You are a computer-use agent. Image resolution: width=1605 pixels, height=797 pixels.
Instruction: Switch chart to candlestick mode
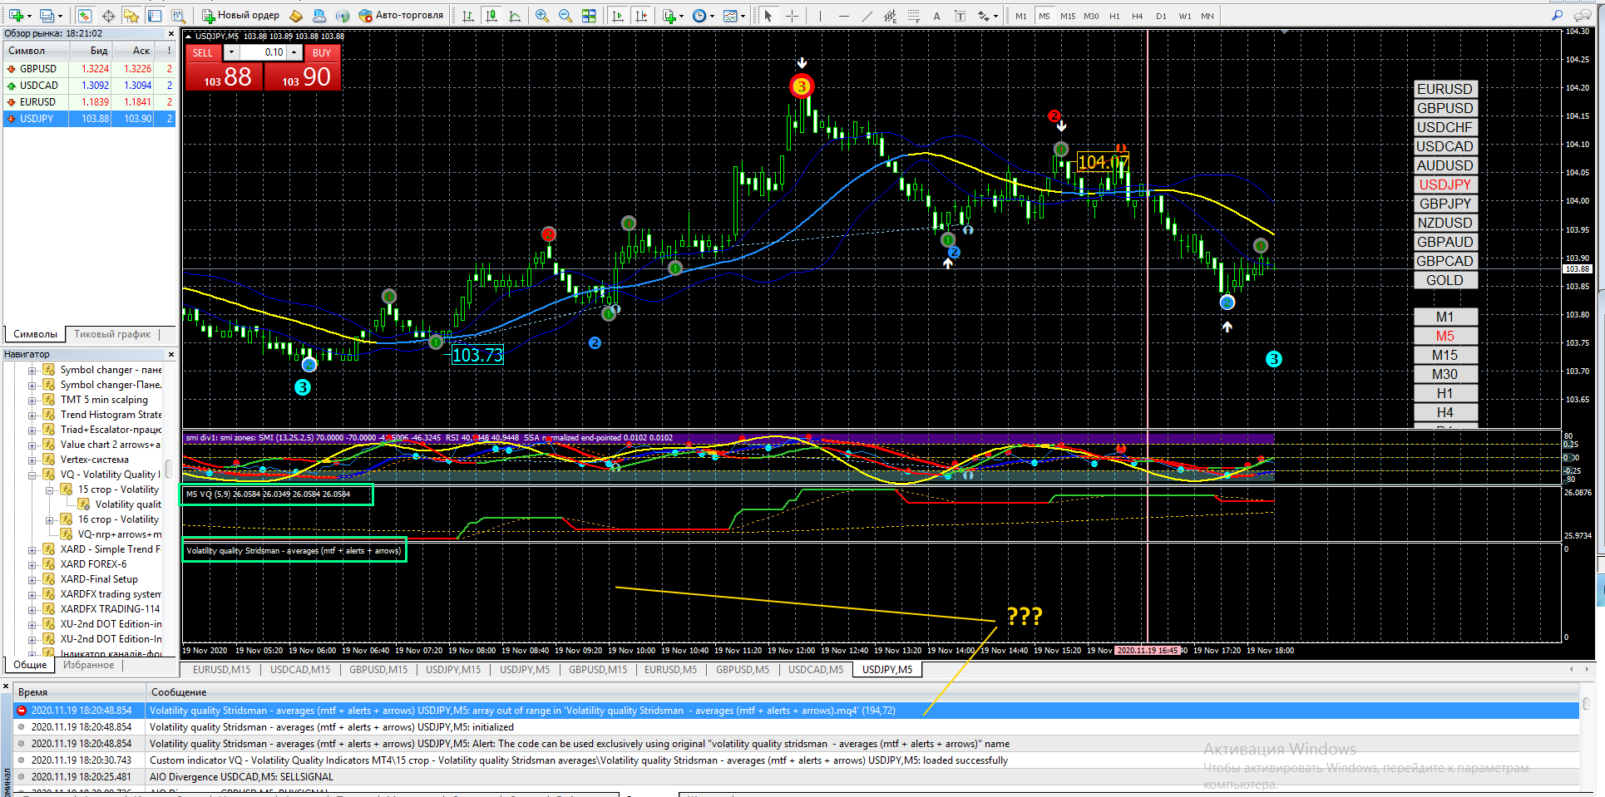(x=491, y=16)
